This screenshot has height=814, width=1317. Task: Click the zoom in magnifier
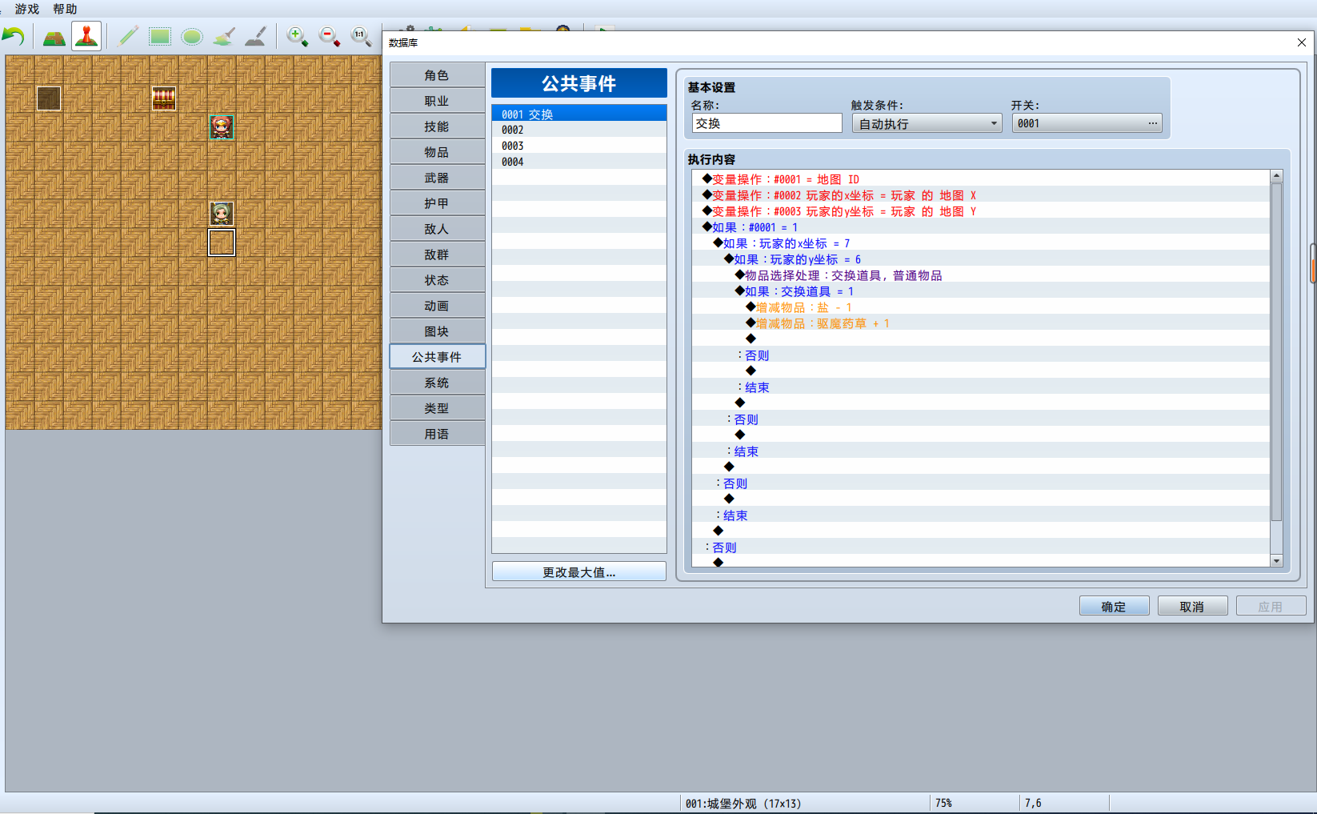point(298,37)
